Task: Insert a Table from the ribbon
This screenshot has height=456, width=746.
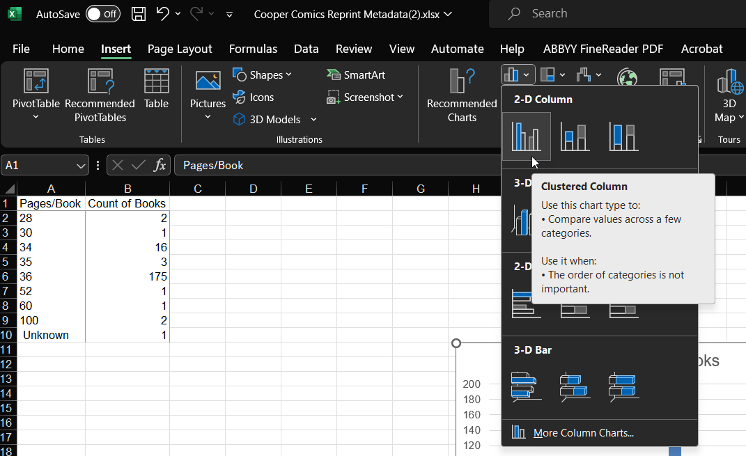Action: click(x=156, y=89)
